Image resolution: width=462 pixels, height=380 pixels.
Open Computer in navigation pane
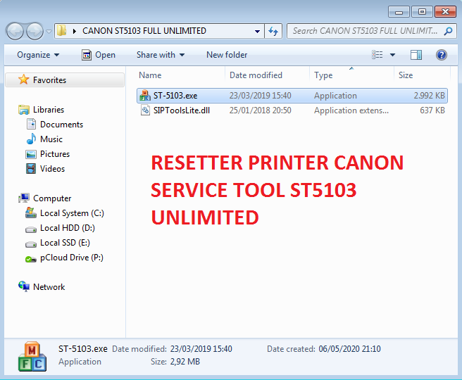(52, 198)
